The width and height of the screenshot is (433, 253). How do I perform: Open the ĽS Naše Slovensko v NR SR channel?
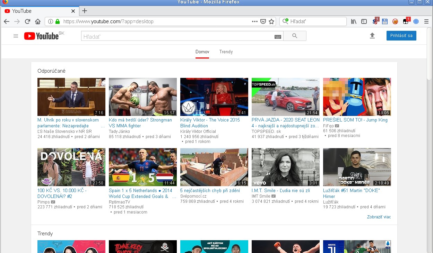(x=64, y=132)
